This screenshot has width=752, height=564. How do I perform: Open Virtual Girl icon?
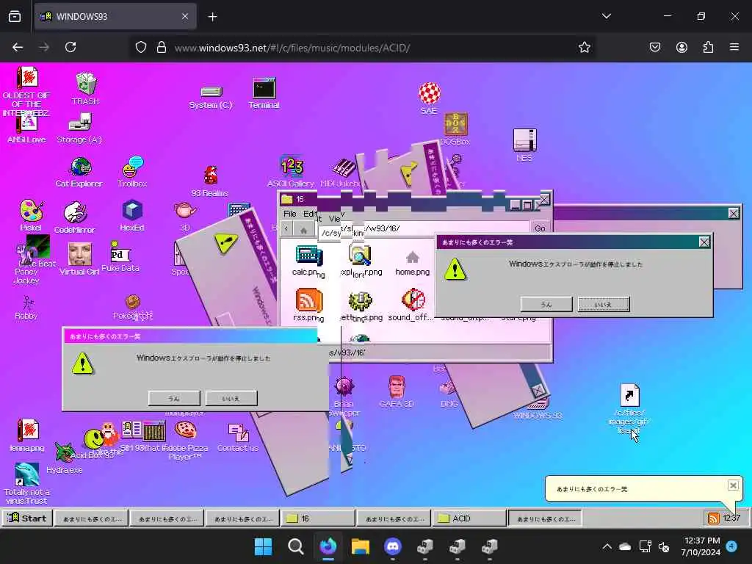[79, 258]
